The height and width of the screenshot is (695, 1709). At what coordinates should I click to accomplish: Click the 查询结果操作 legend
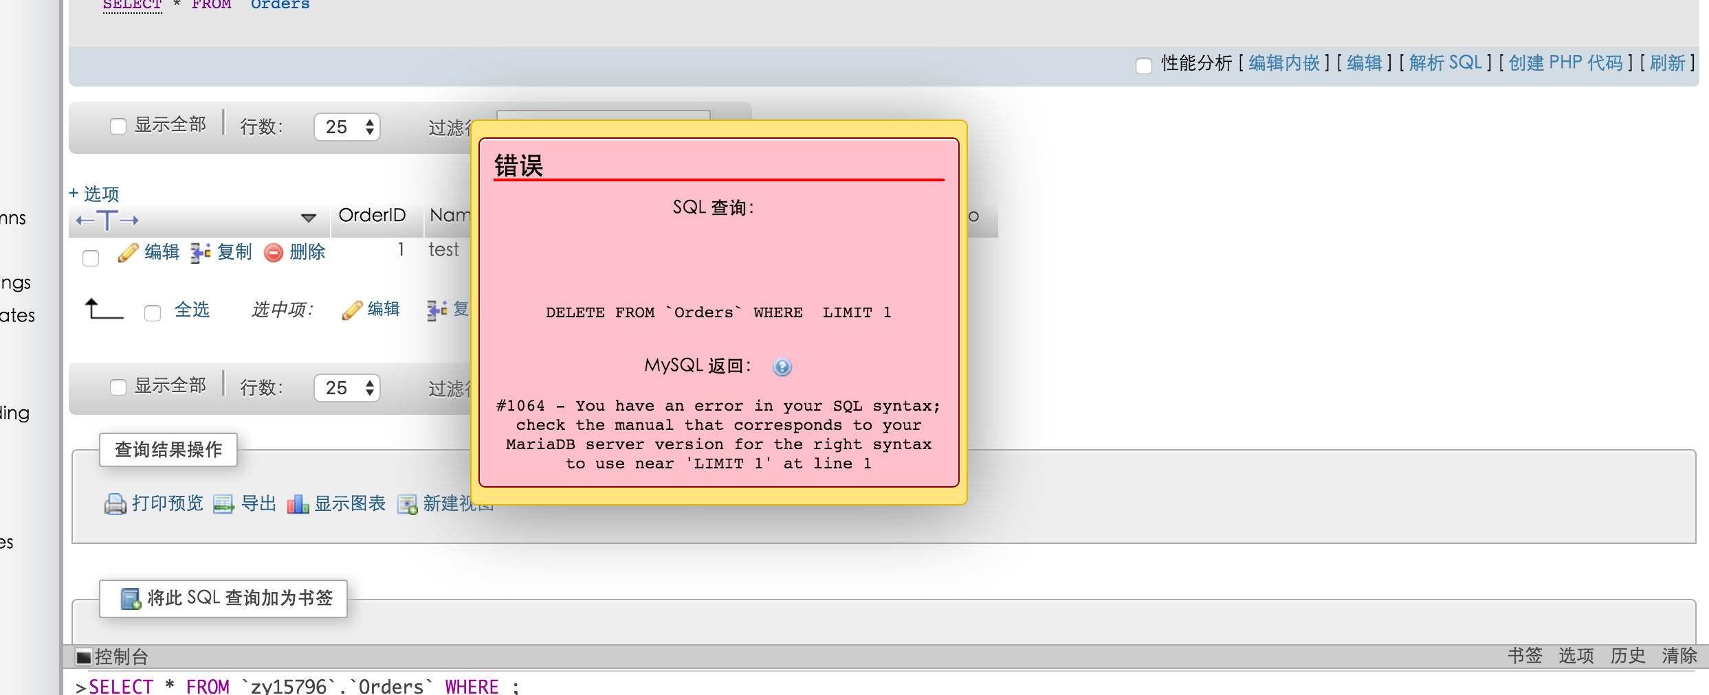pos(168,450)
